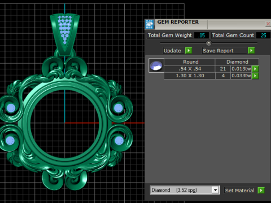The image size is (271, 203).
Task: Click the Gem Reporter panel icon
Action: (150, 24)
